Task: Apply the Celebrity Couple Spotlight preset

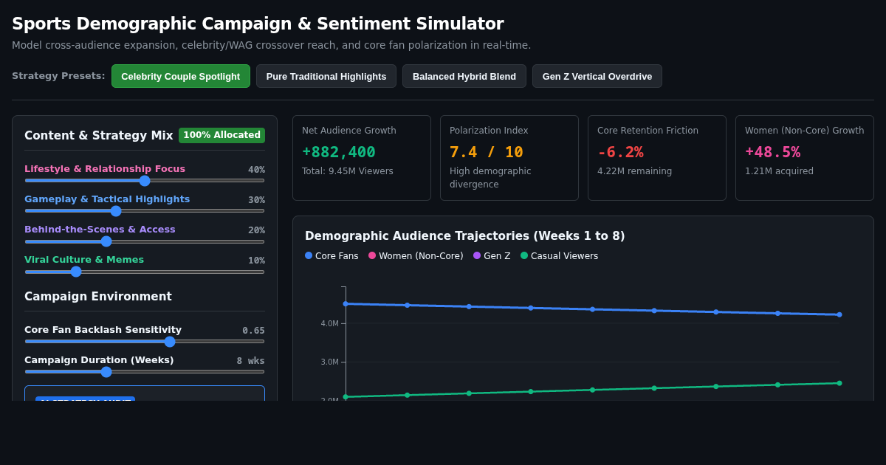Action: coord(181,76)
